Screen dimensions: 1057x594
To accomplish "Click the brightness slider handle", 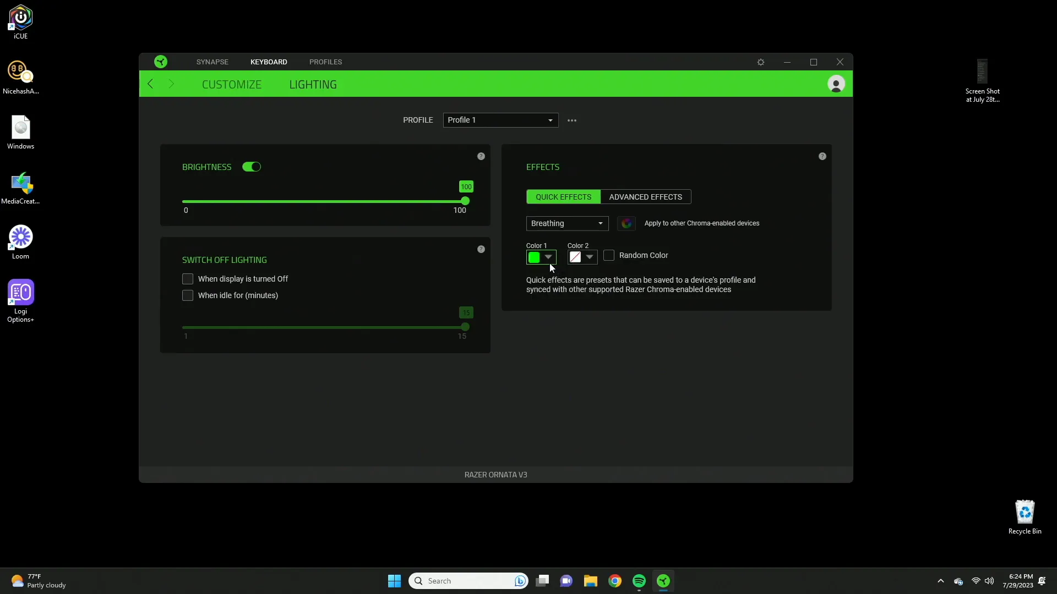I will coord(465,201).
